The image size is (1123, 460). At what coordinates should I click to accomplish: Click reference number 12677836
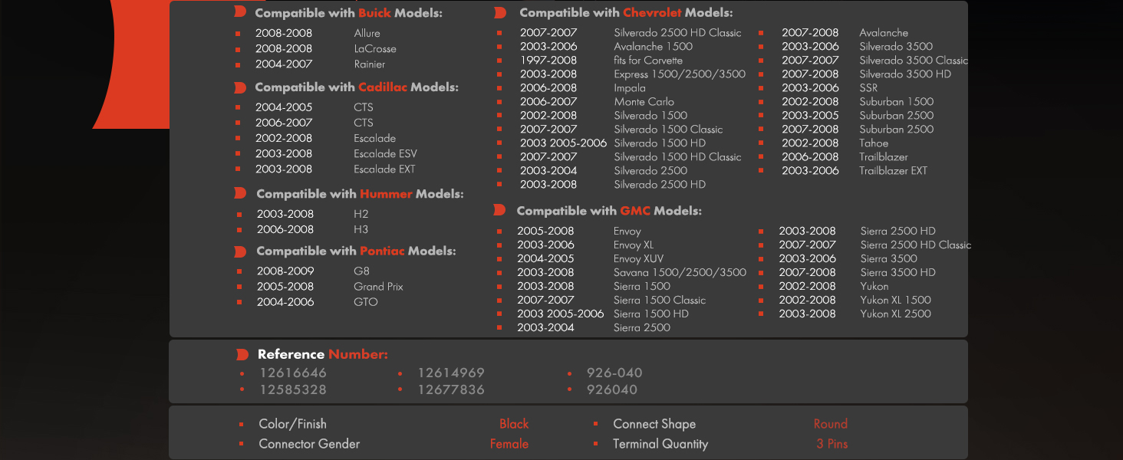(x=451, y=389)
